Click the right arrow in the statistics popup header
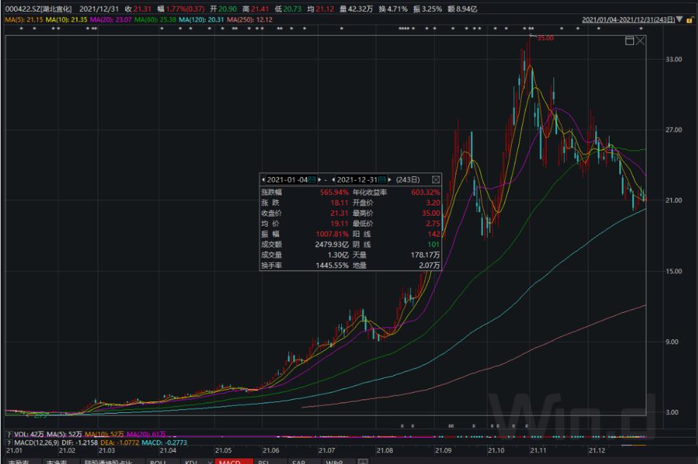 389,180
